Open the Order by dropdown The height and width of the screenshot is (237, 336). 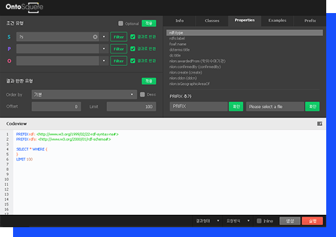point(84,95)
